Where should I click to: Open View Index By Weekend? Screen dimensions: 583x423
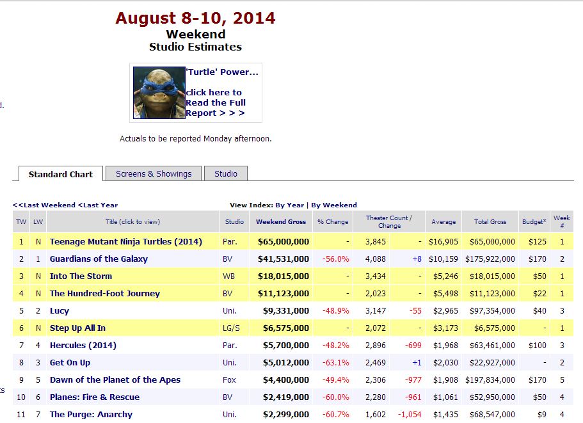[334, 205]
